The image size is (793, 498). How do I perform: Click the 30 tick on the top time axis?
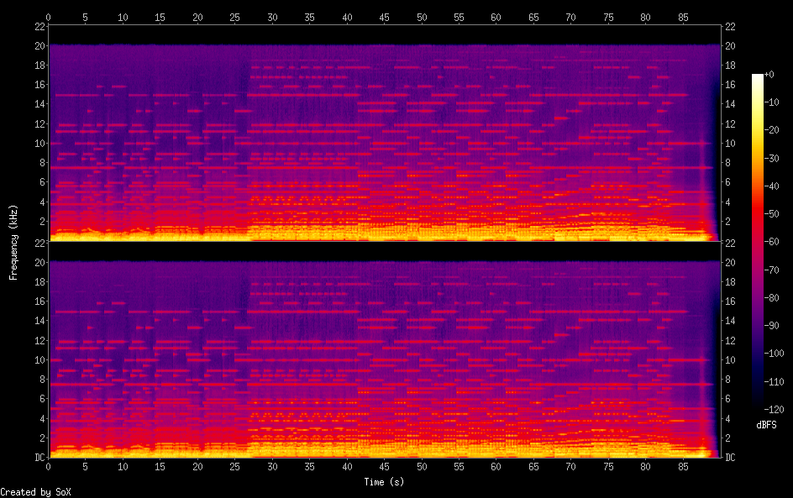coord(272,17)
